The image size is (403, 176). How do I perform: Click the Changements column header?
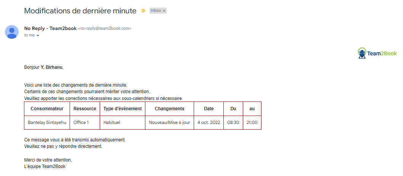pyautogui.click(x=170, y=108)
